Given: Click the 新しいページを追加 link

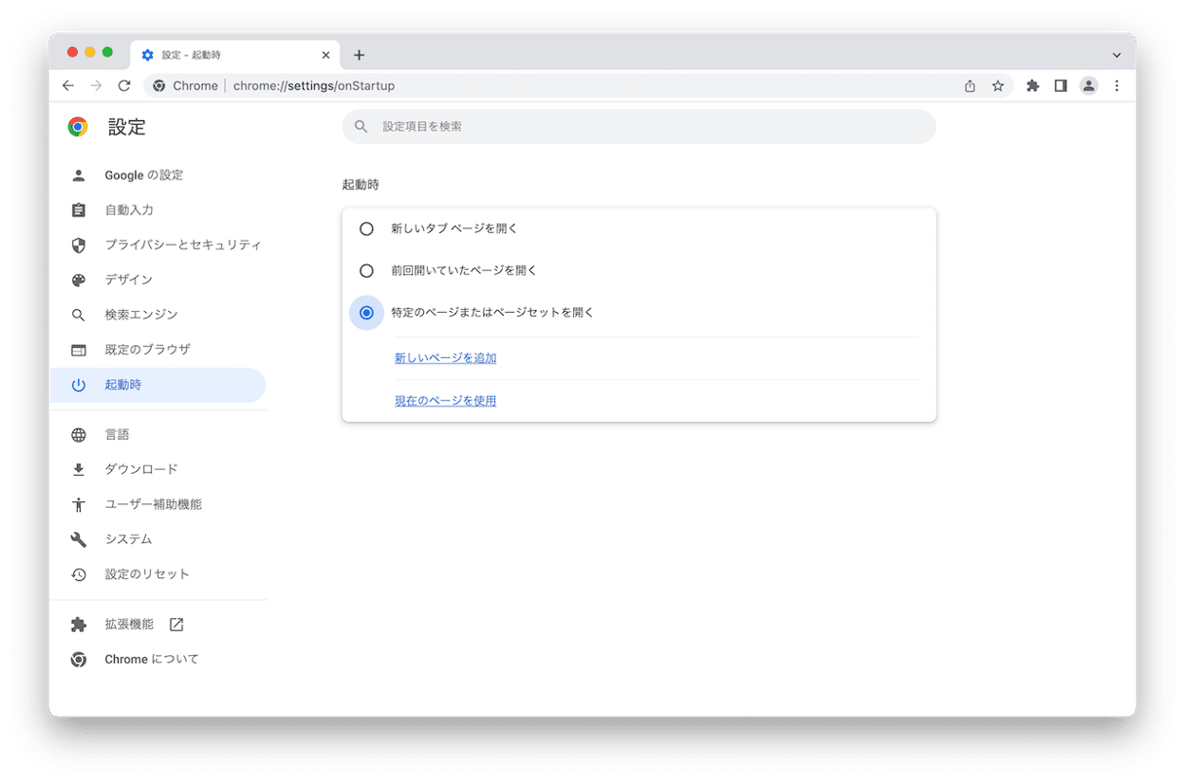Looking at the screenshot, I should click(445, 357).
